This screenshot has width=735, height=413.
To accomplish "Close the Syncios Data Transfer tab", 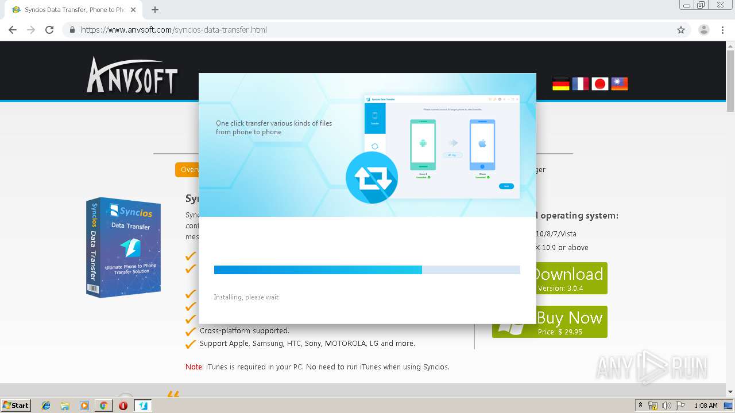I will pyautogui.click(x=133, y=10).
